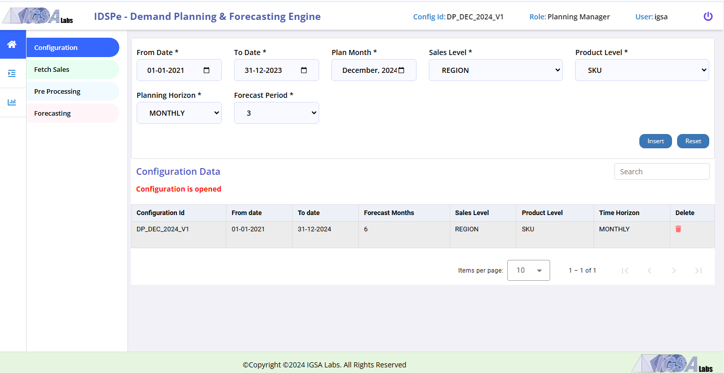Open To Date calendar picker icon
This screenshot has width=724, height=373.
click(x=304, y=70)
